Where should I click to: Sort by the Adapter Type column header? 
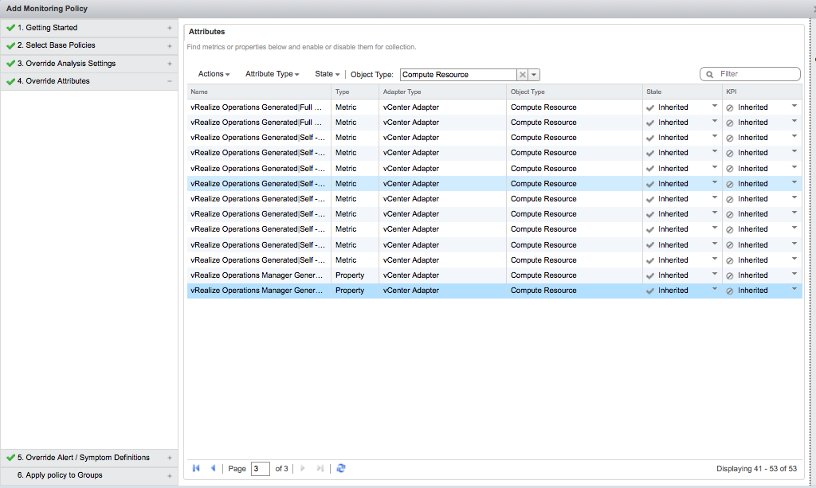pos(402,92)
